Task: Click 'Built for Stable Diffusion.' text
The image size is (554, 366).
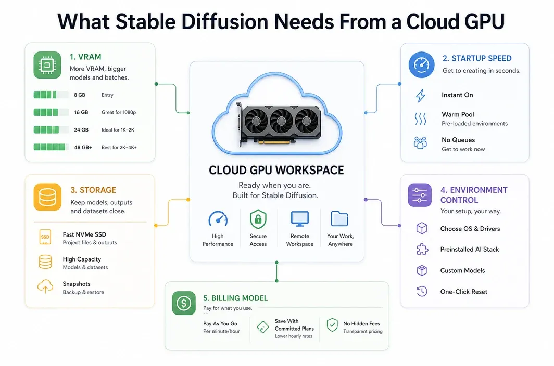Action: point(275,195)
